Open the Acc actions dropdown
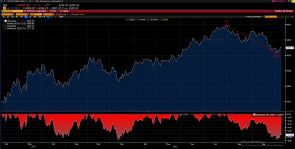Screen dimensions: 295x149 pos(54,11)
